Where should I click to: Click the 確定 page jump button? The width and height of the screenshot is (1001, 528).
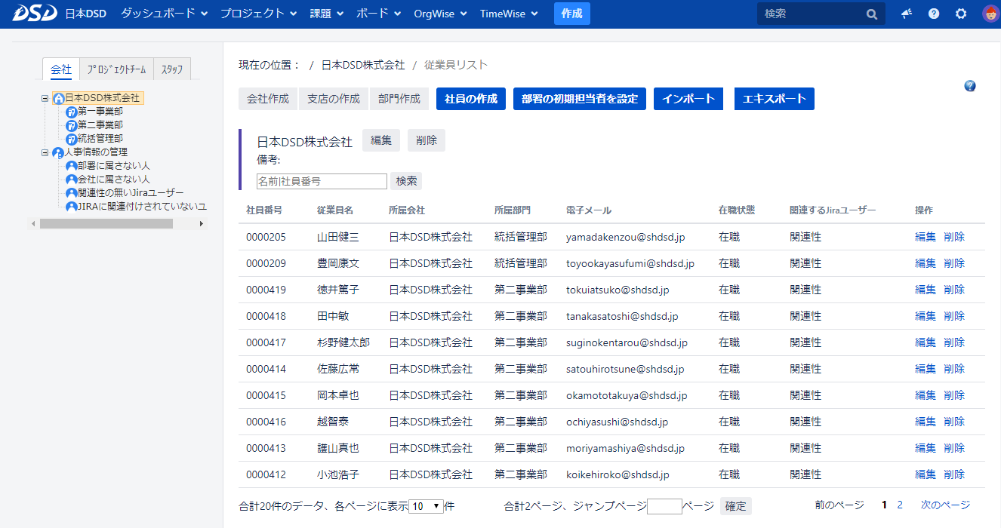click(x=736, y=506)
